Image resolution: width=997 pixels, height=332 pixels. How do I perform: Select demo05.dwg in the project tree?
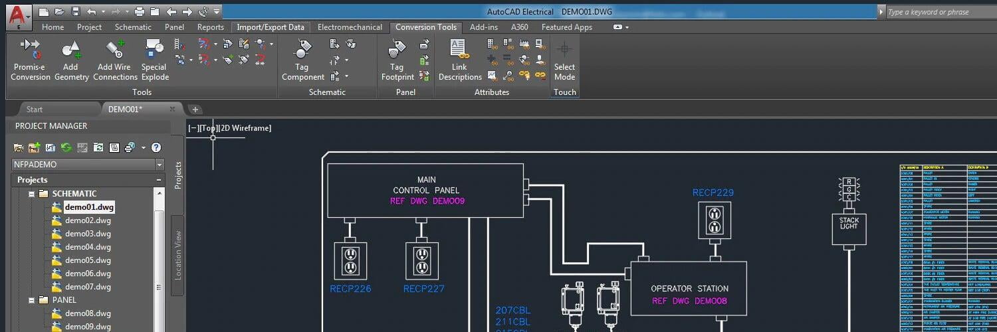(x=88, y=260)
